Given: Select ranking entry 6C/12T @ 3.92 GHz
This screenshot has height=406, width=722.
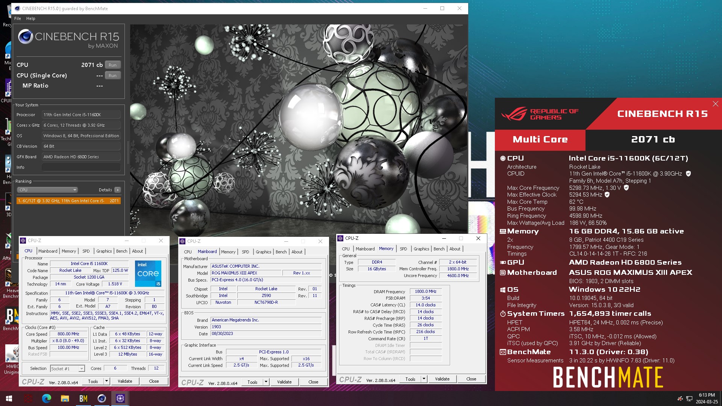Looking at the screenshot, I should pyautogui.click(x=68, y=201).
